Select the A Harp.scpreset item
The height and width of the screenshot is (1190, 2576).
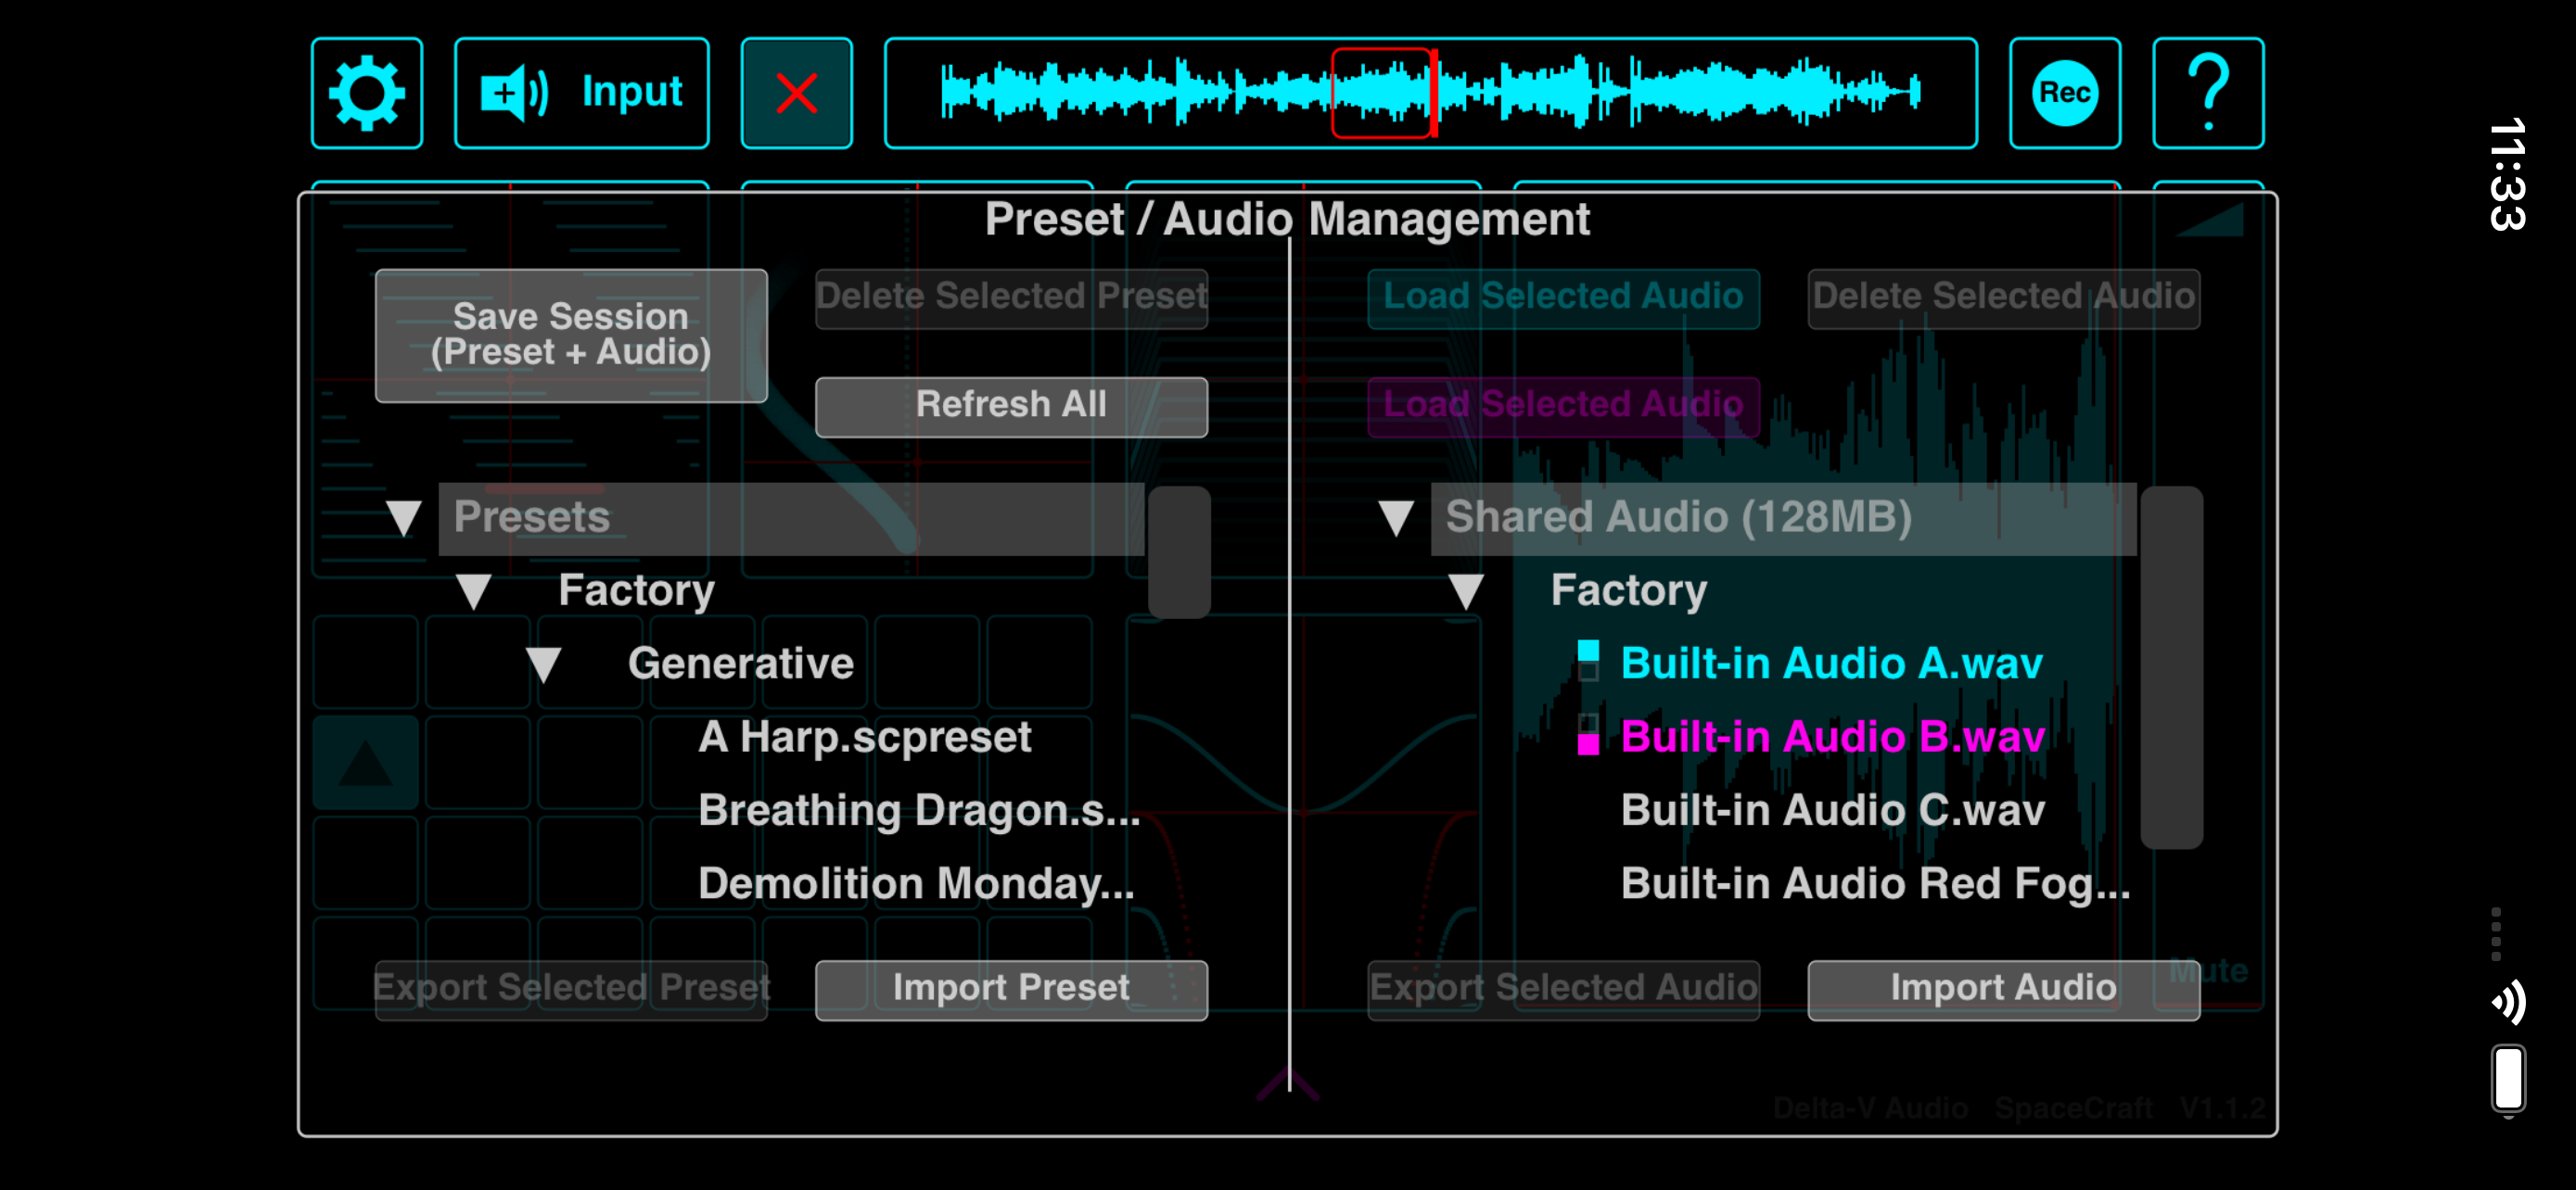pyautogui.click(x=864, y=738)
